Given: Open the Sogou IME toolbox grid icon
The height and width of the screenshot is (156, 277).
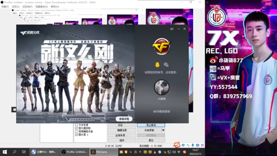Looking at the screenshot, I should [x=203, y=145].
